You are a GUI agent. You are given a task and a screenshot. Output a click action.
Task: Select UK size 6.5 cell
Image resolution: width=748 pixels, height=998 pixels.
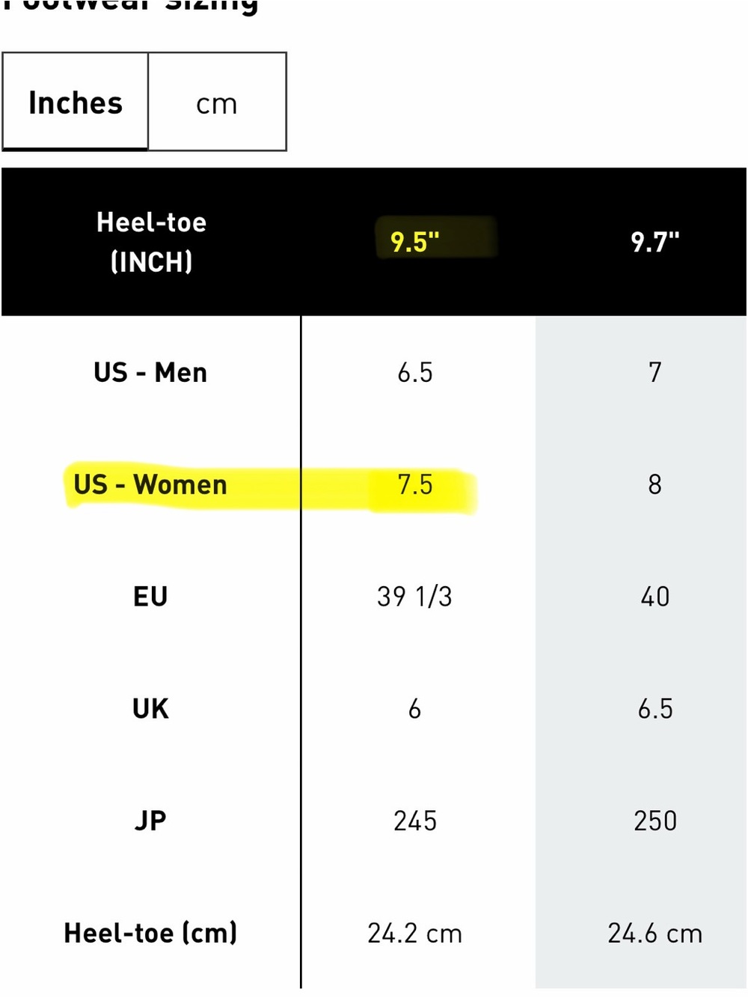coord(655,708)
